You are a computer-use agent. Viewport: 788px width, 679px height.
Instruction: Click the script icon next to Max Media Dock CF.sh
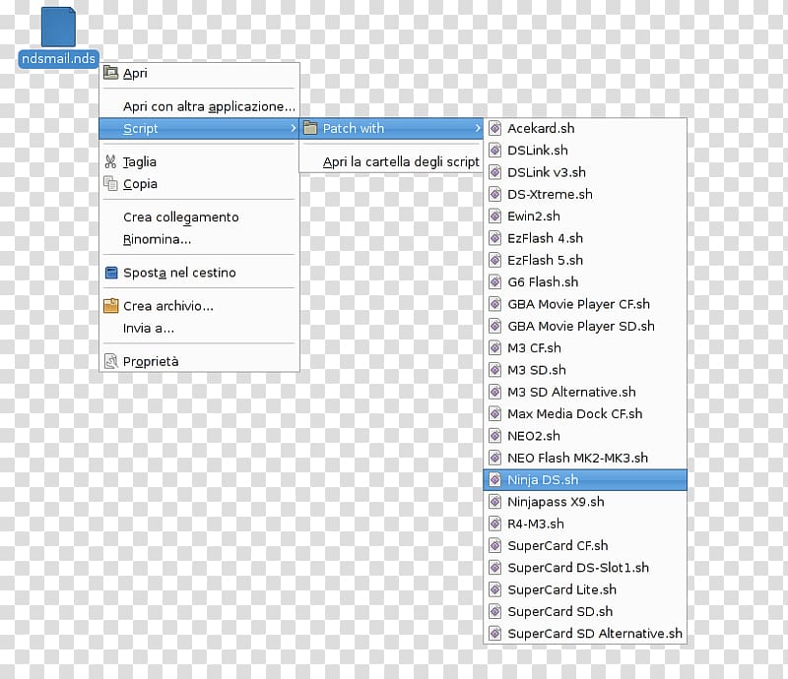point(495,414)
